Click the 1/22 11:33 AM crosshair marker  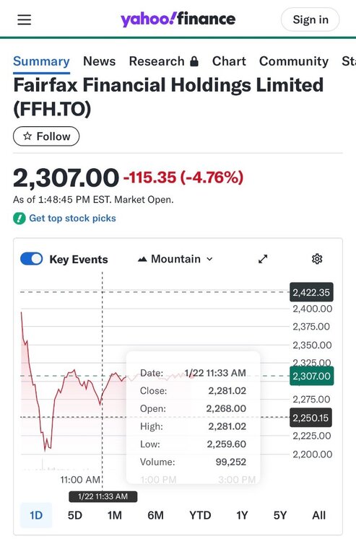tap(103, 496)
